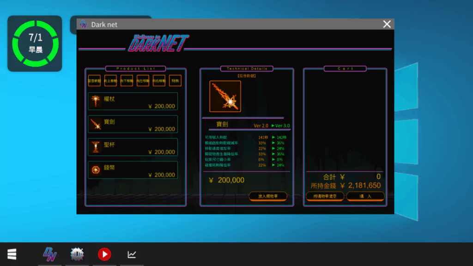Select the 向下移動 category filter
The height and width of the screenshot is (266, 473).
[x=127, y=81]
